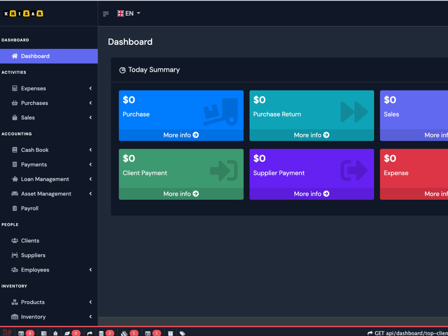Click More info on Purchase Return card

(x=312, y=135)
